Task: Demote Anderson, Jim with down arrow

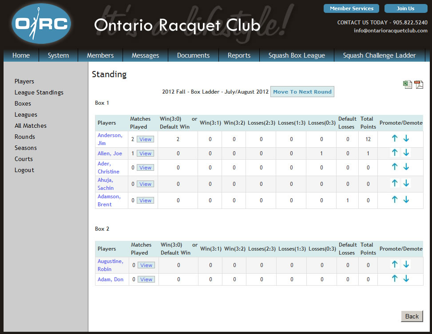Action: [406, 138]
